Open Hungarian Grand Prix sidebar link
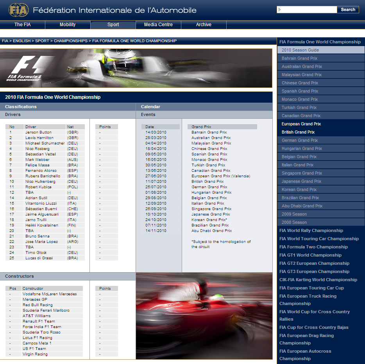 pos(321,148)
